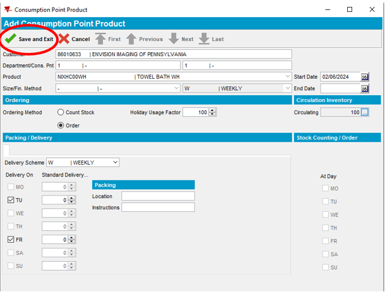Select the Count Stock ordering method
Screen dimensions: 385x292
(61, 113)
